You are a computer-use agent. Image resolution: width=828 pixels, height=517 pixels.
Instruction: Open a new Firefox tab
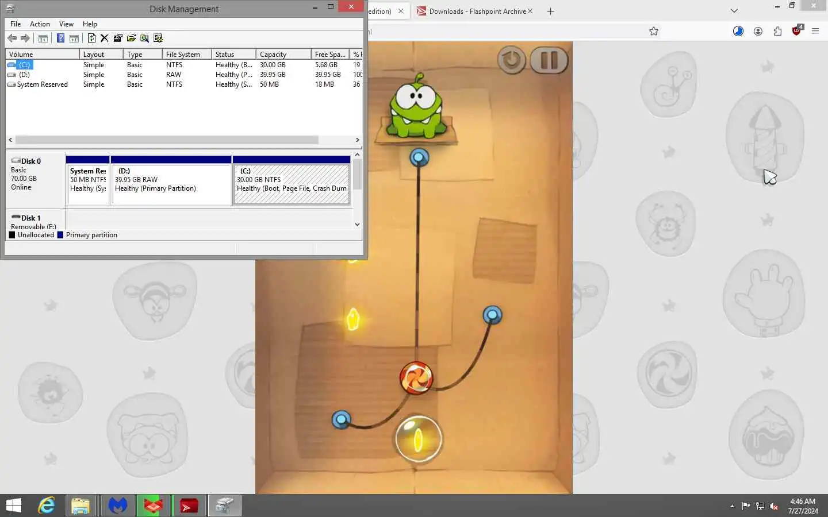coord(550,11)
